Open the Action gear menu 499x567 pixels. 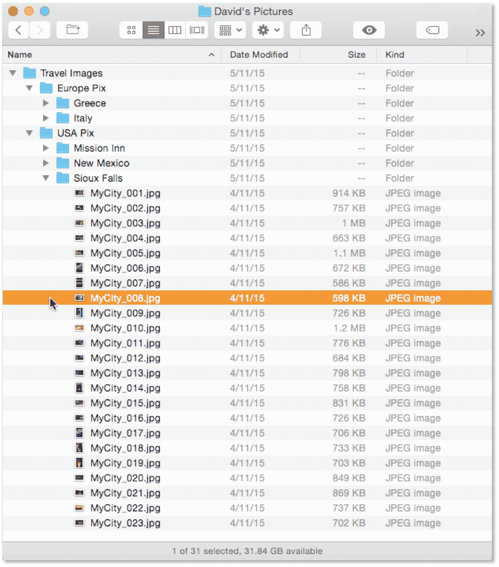268,30
